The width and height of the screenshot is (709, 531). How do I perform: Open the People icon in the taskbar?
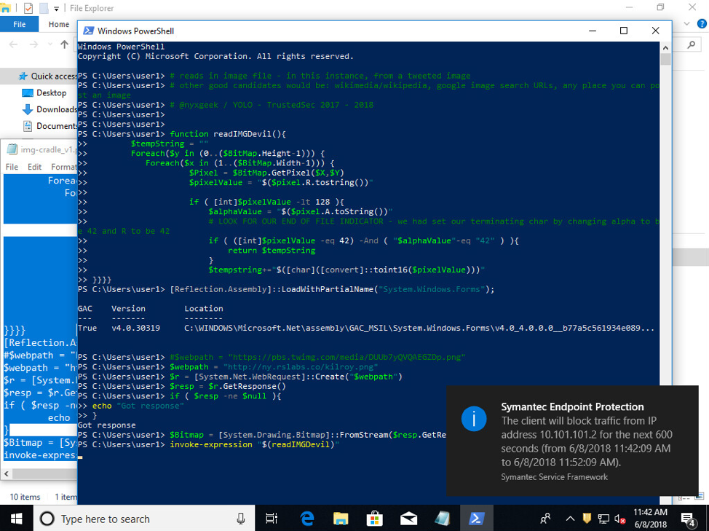coord(545,519)
